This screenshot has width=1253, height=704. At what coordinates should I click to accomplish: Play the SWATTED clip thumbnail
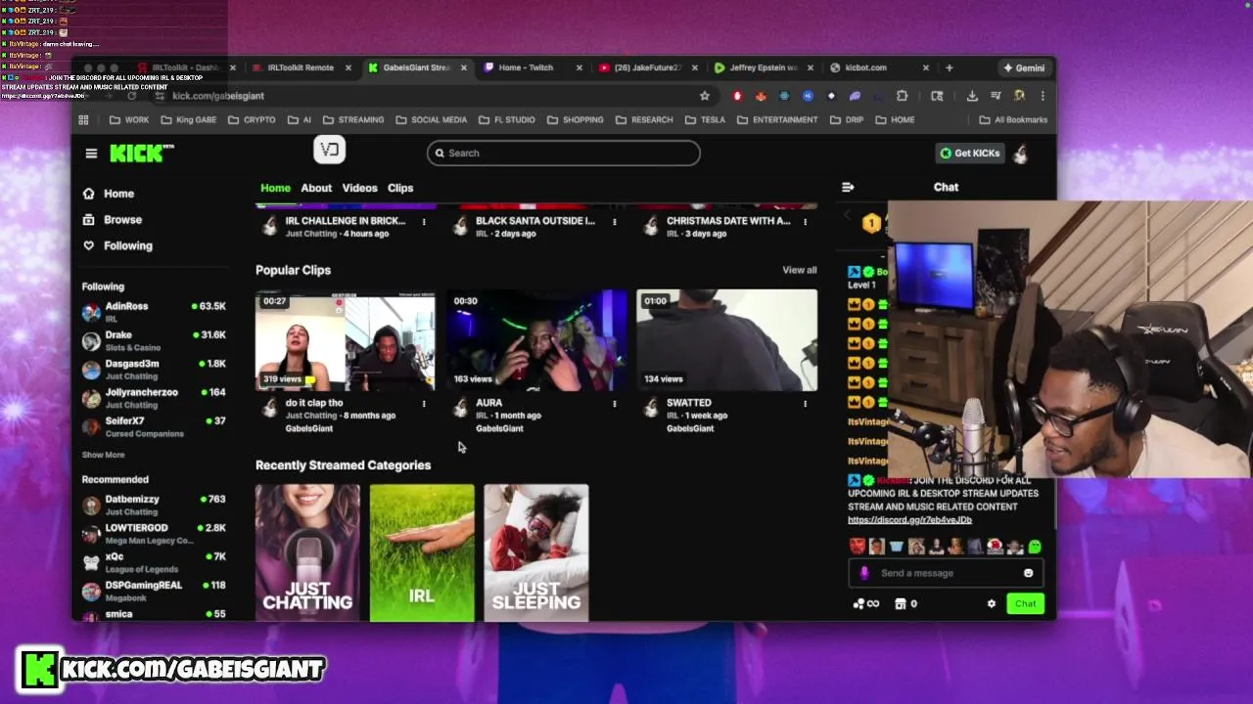(x=727, y=340)
